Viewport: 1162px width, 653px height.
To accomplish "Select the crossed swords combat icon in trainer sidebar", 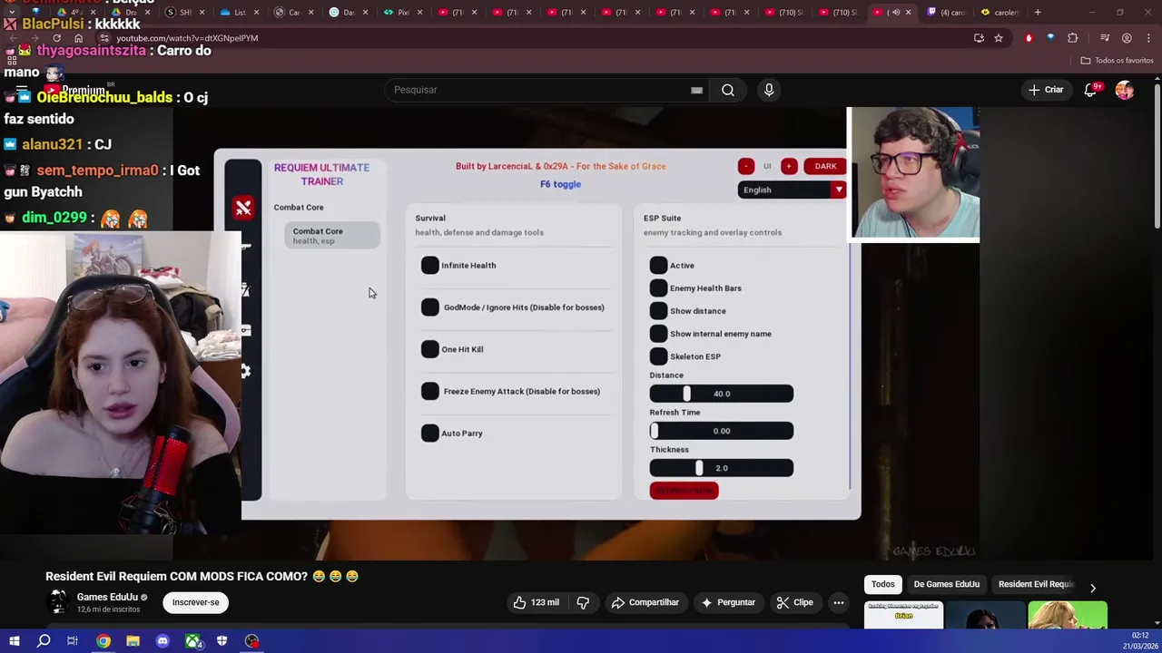I will click(243, 209).
